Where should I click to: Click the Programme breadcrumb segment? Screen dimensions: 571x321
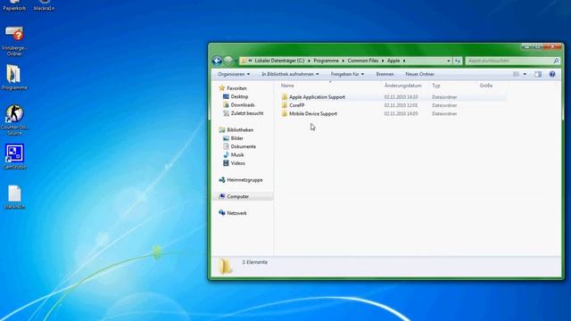326,61
